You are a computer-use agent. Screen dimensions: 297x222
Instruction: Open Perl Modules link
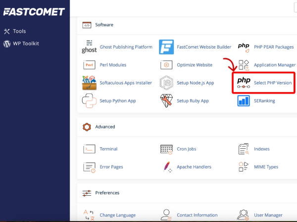113,65
